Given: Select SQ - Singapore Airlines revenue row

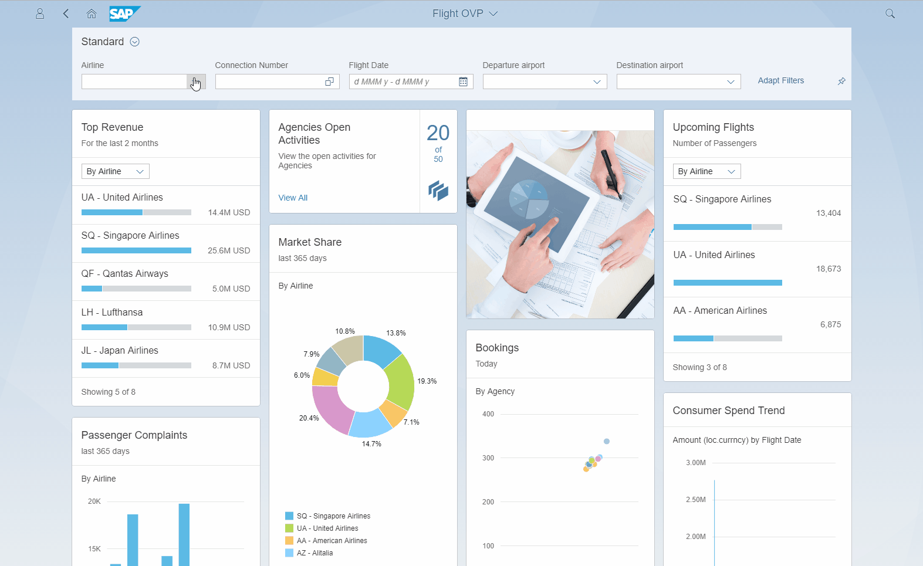Looking at the screenshot, I should [166, 243].
